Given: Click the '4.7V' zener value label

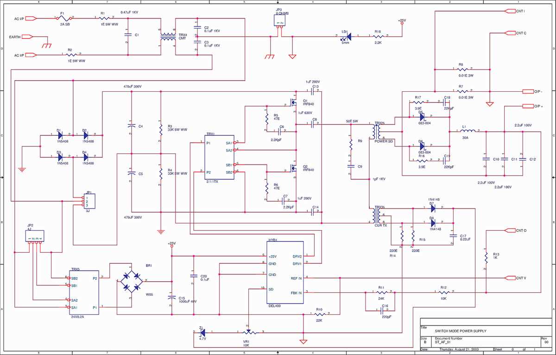Looking at the screenshot, I should pyautogui.click(x=202, y=339).
